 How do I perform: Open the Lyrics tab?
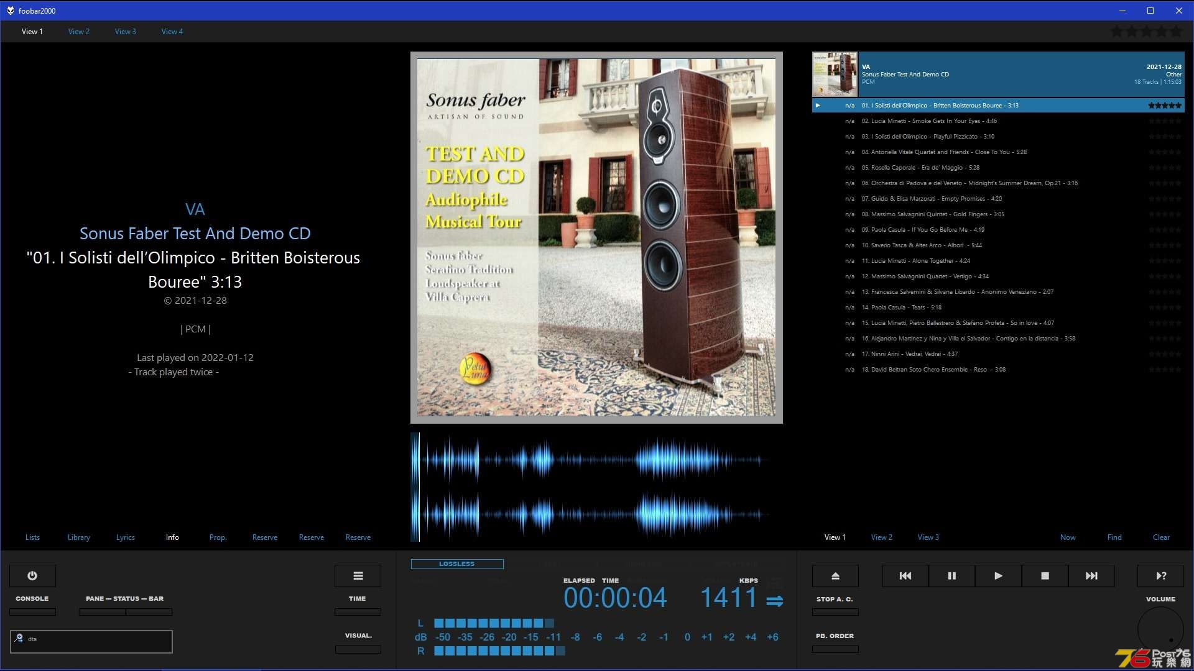coord(126,537)
